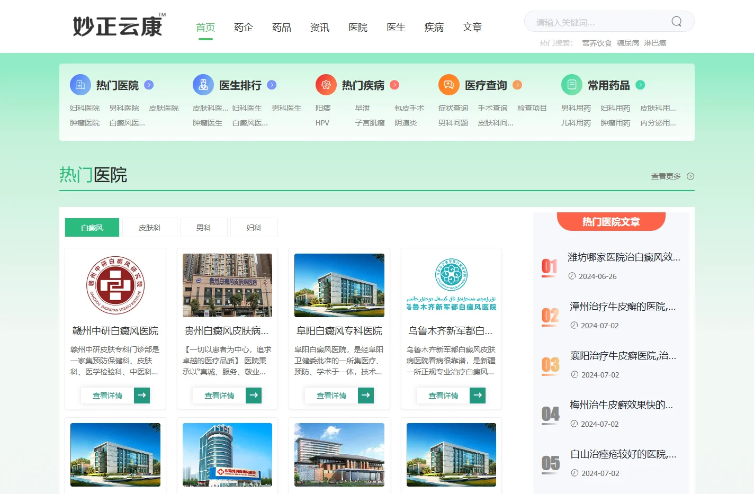Open 妇科医生 link under 医生排行

click(x=247, y=108)
